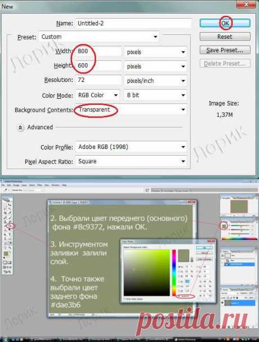This screenshot has width=259, height=342.
Task: Click the Color Picker OK button
Action: [x=204, y=248]
